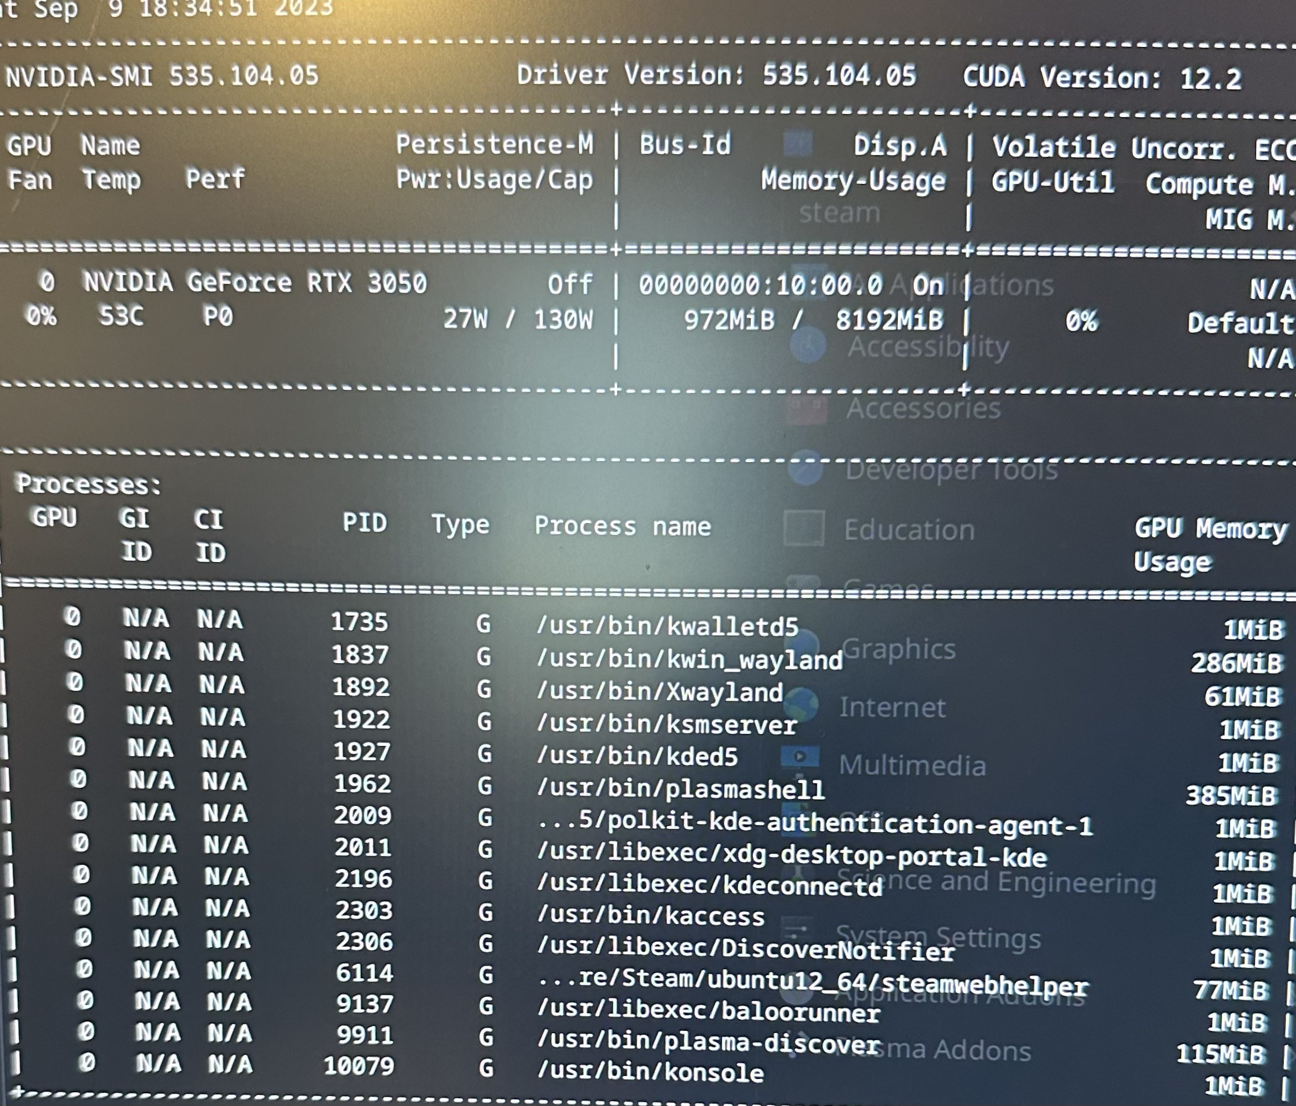Click the faded steam entry text
1296x1106 pixels.
coord(839,213)
